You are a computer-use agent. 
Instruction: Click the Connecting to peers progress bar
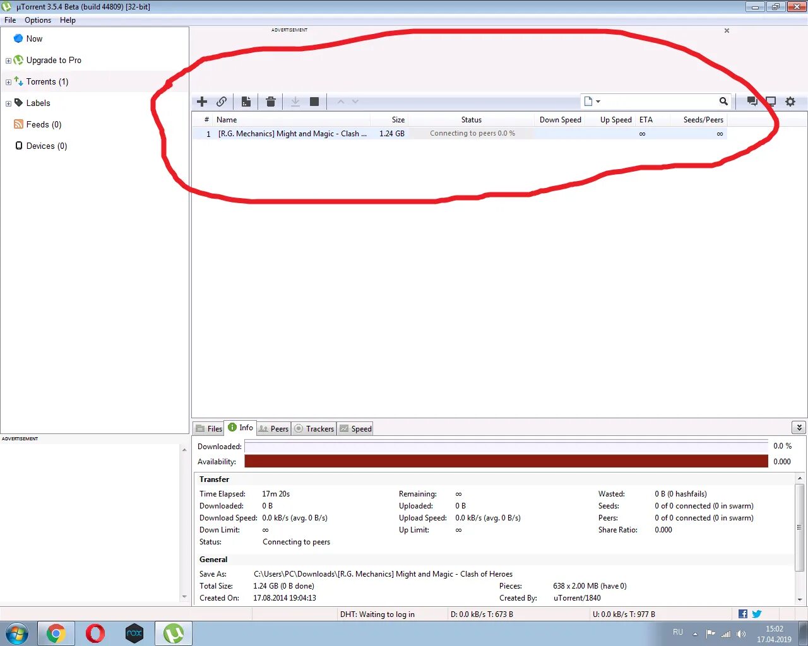[472, 134]
